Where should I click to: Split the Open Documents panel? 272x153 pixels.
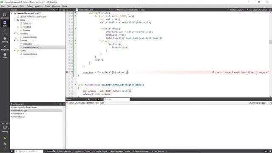(60, 104)
